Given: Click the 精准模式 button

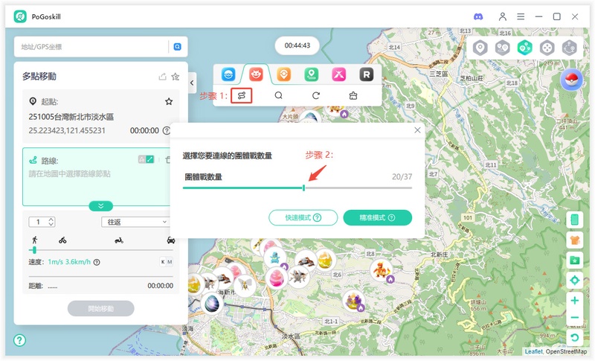Looking at the screenshot, I should (x=377, y=217).
